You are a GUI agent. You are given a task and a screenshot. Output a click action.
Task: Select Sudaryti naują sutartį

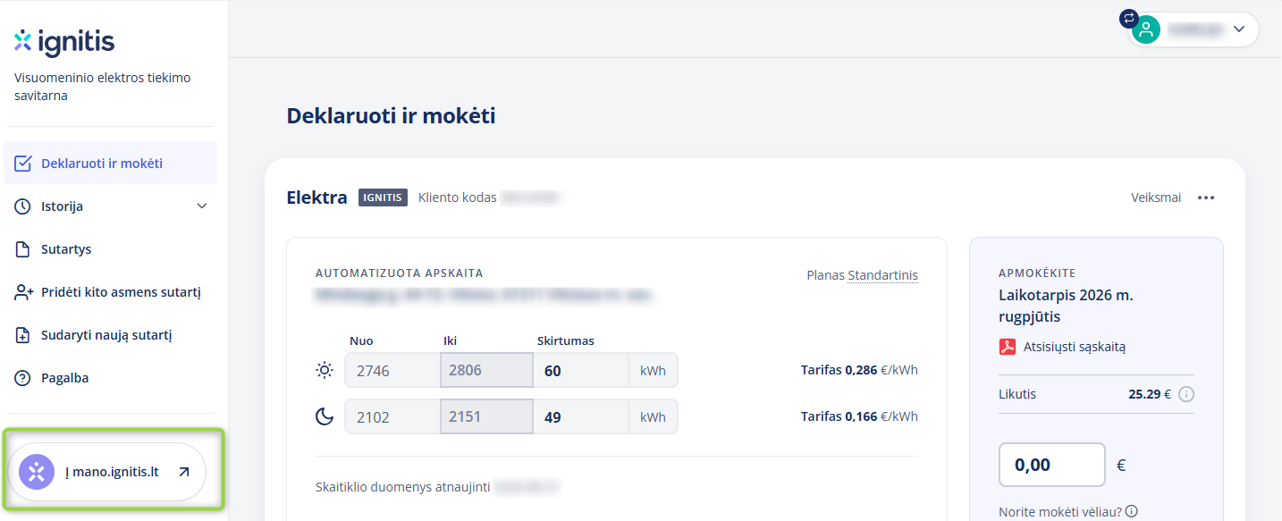111,335
